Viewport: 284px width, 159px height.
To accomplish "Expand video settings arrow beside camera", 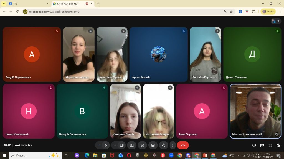I will pos(115,145).
